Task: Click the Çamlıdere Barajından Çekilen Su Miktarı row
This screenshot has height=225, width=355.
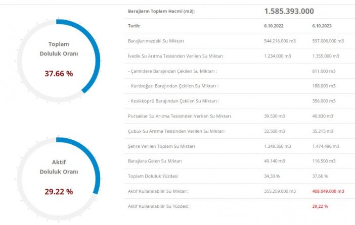Action: pyautogui.click(x=173, y=71)
